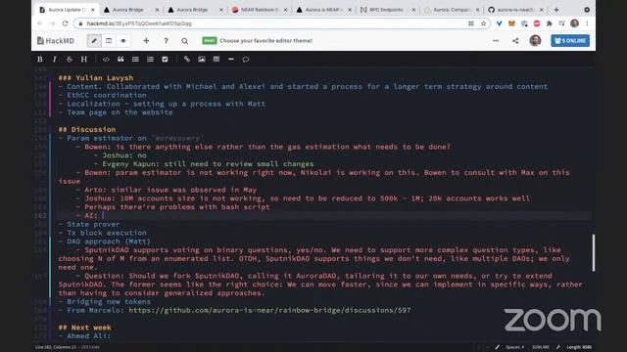Switch to view-only mode (eye)

(123, 41)
